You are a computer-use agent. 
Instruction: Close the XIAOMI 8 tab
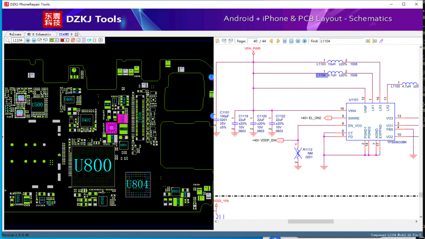point(76,34)
